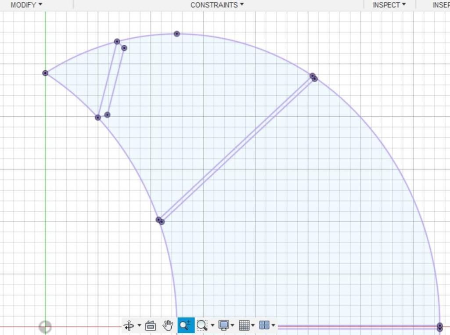
Task: Activate the Look At tool
Action: (150, 325)
